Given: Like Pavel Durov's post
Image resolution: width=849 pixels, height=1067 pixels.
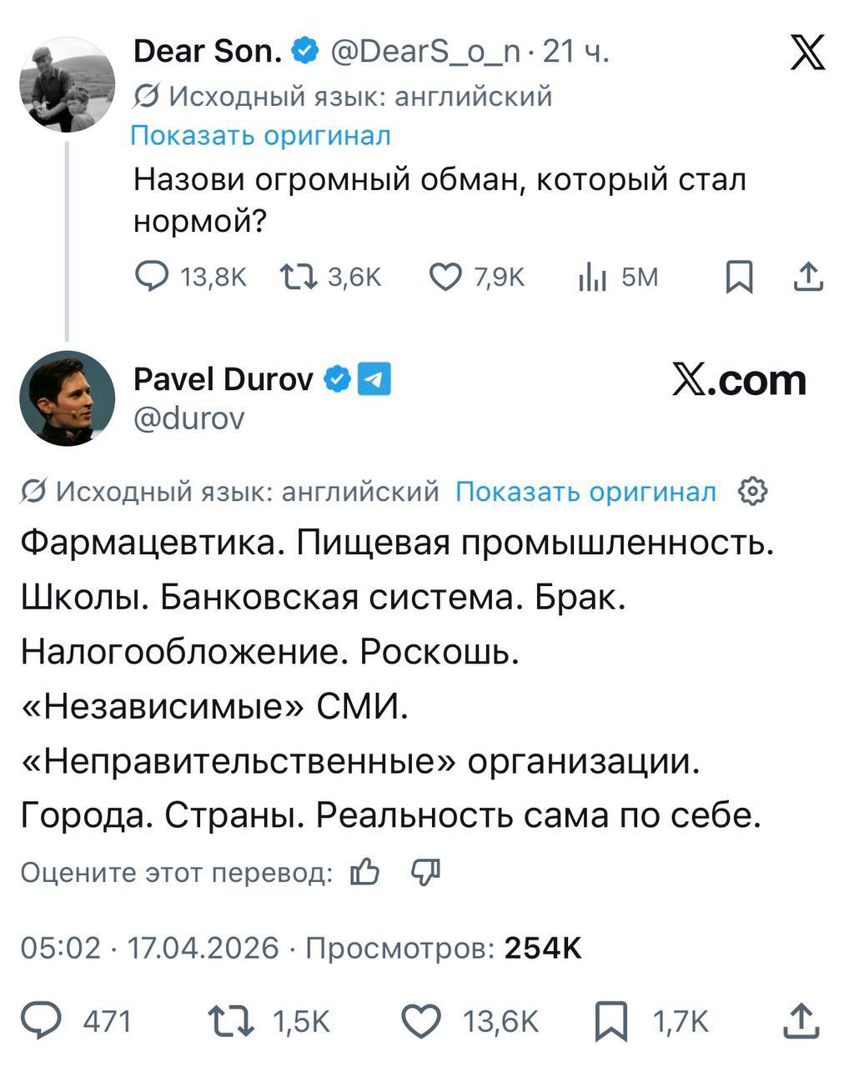Looking at the screenshot, I should click(x=422, y=1020).
